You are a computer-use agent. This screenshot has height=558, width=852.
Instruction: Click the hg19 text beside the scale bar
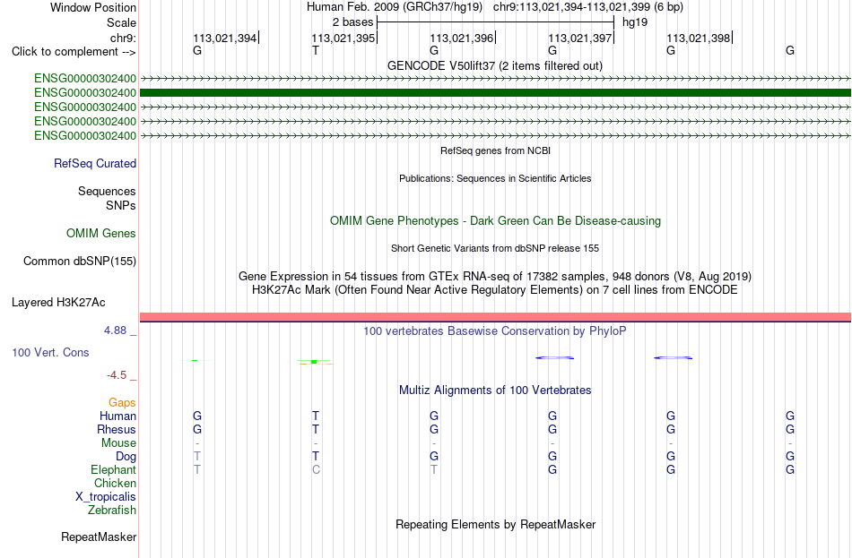[x=635, y=22]
